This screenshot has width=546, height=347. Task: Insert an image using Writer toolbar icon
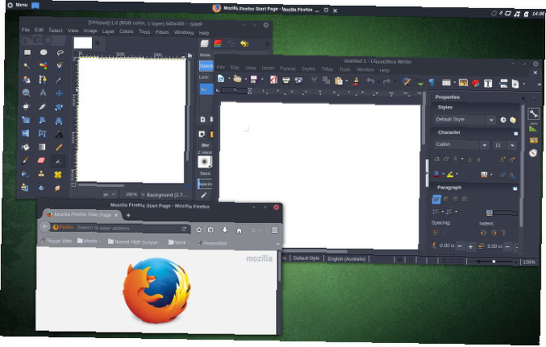pos(463,82)
